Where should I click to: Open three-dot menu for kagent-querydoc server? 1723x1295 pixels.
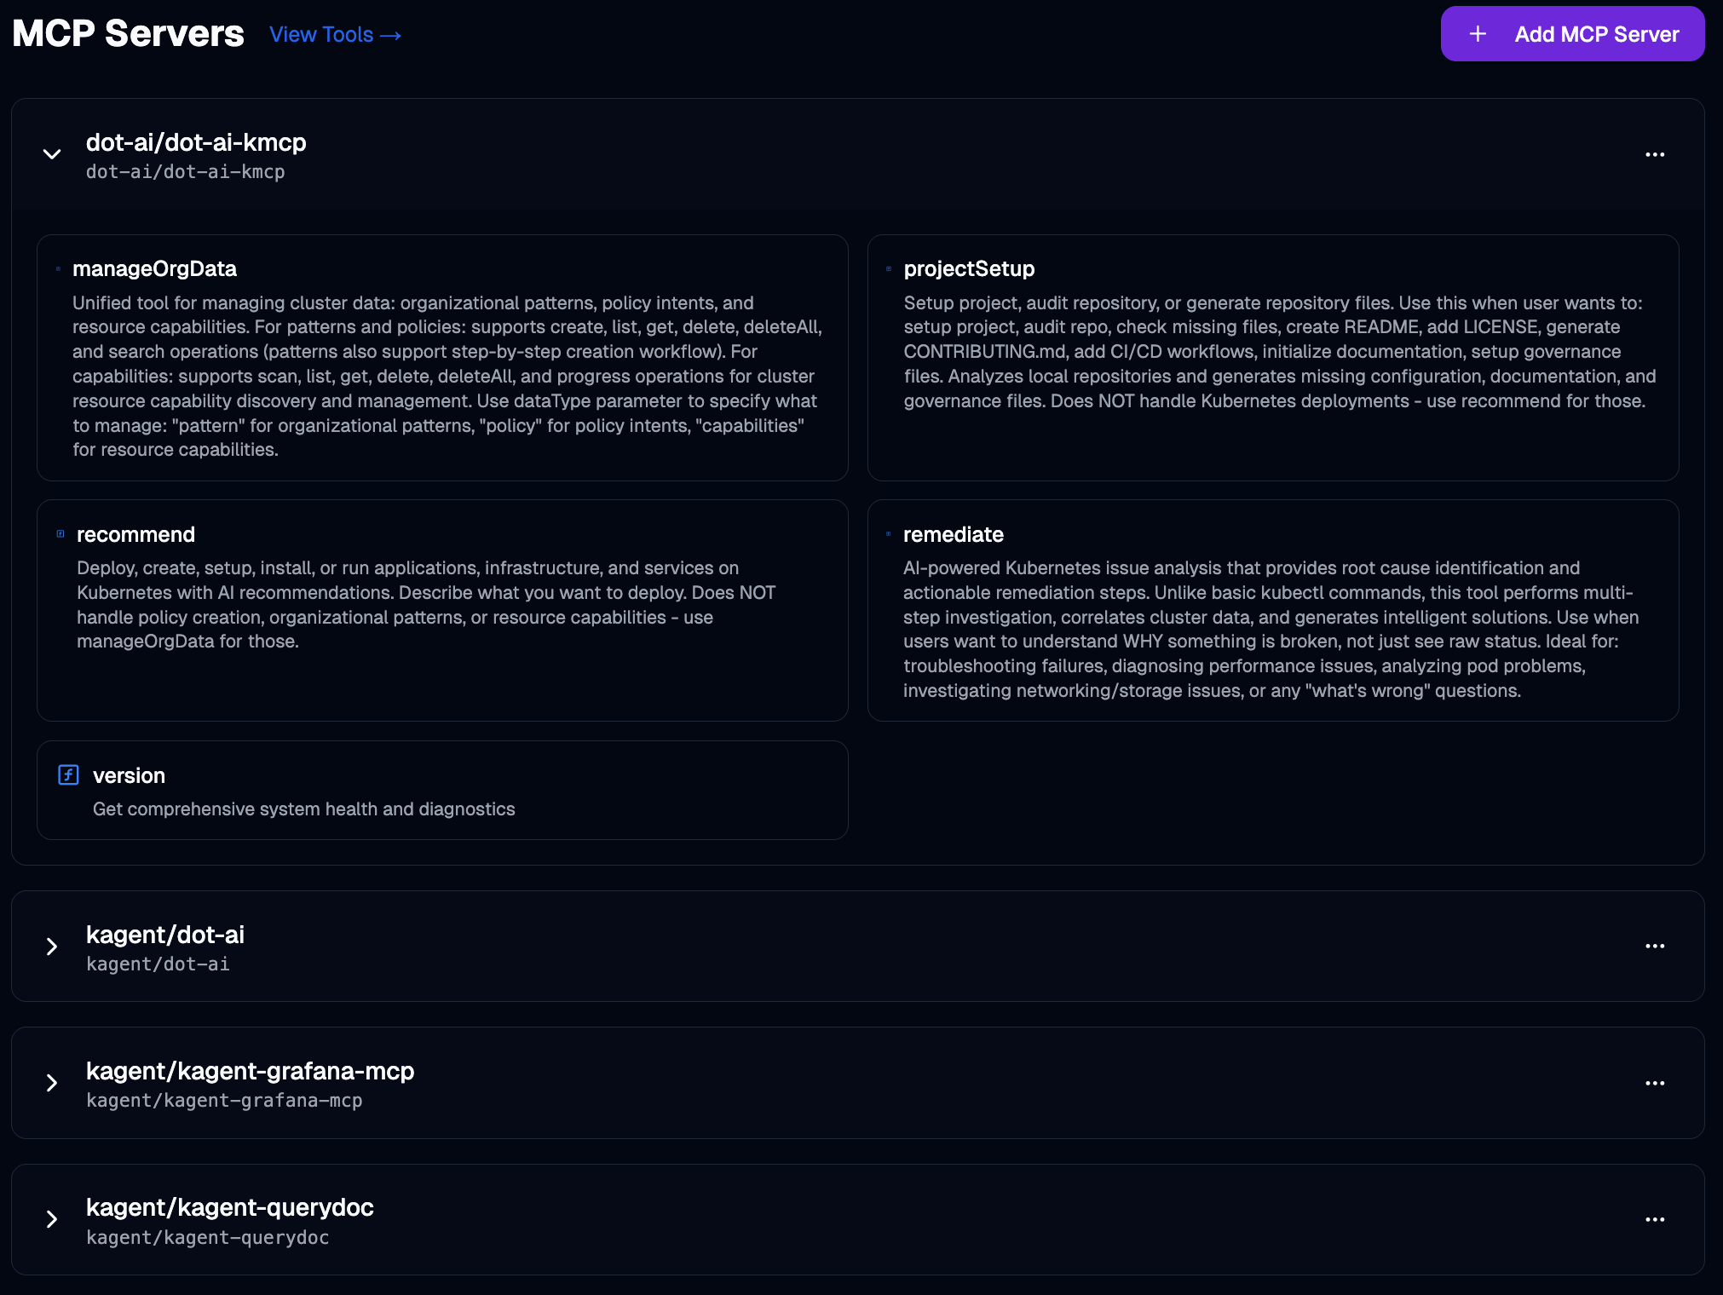(1654, 1219)
